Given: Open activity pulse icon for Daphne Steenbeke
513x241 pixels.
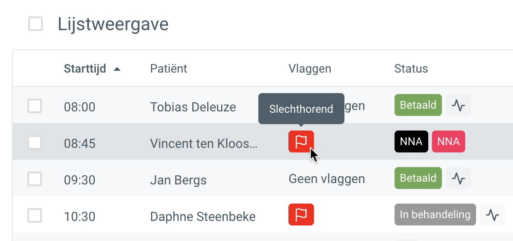Looking at the screenshot, I should 492,215.
